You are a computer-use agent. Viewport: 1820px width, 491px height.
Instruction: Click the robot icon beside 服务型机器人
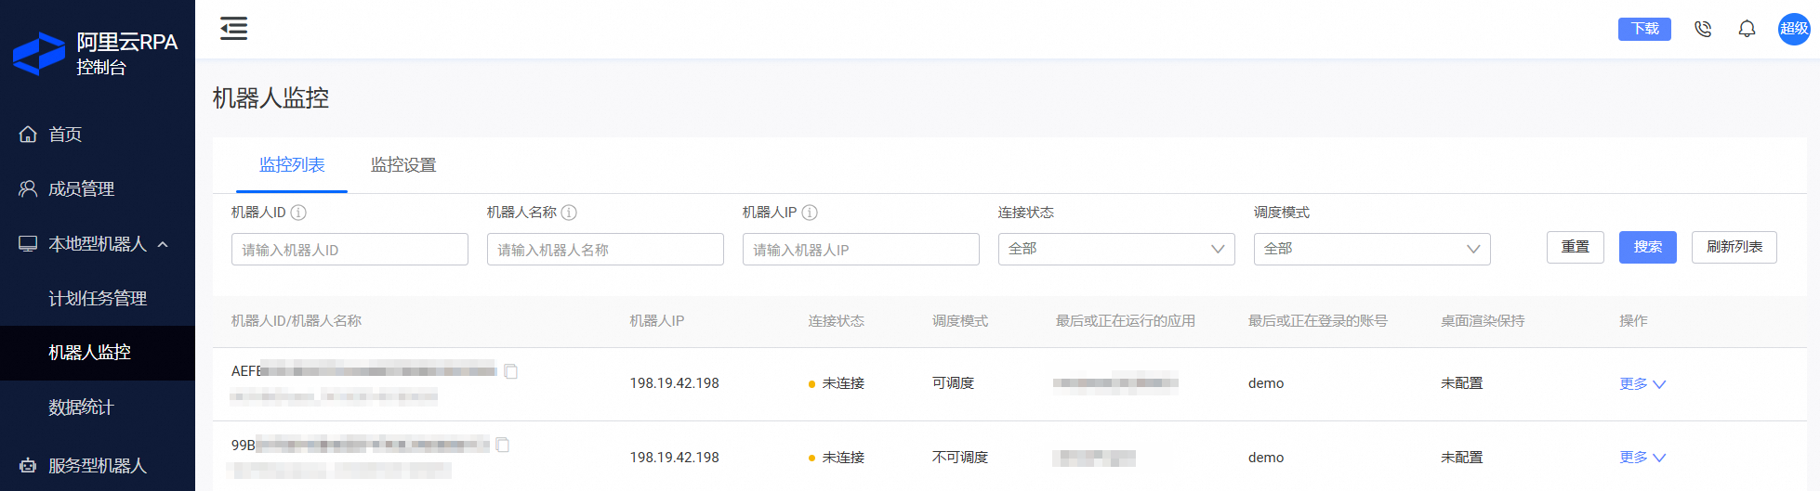click(28, 466)
